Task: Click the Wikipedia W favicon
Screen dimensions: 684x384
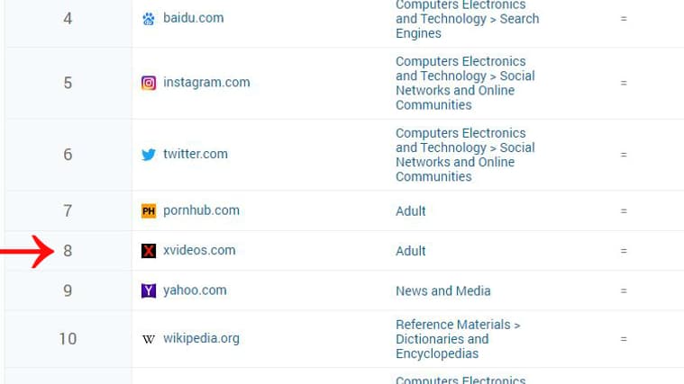Action: pos(149,339)
